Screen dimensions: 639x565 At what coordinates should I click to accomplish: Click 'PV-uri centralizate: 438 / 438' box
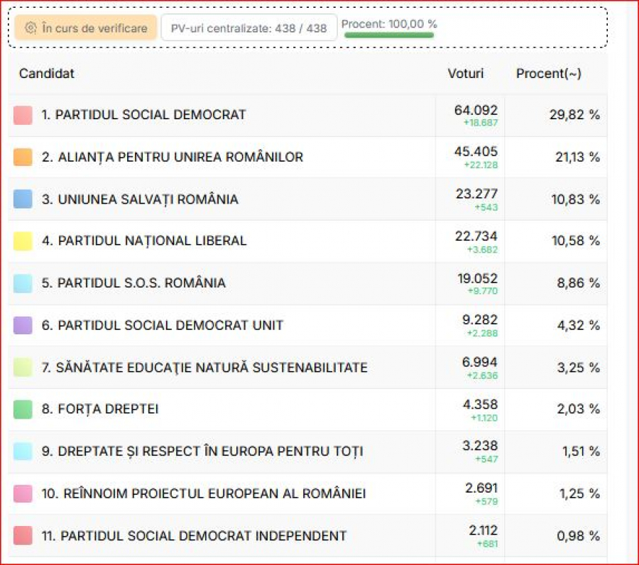249,28
